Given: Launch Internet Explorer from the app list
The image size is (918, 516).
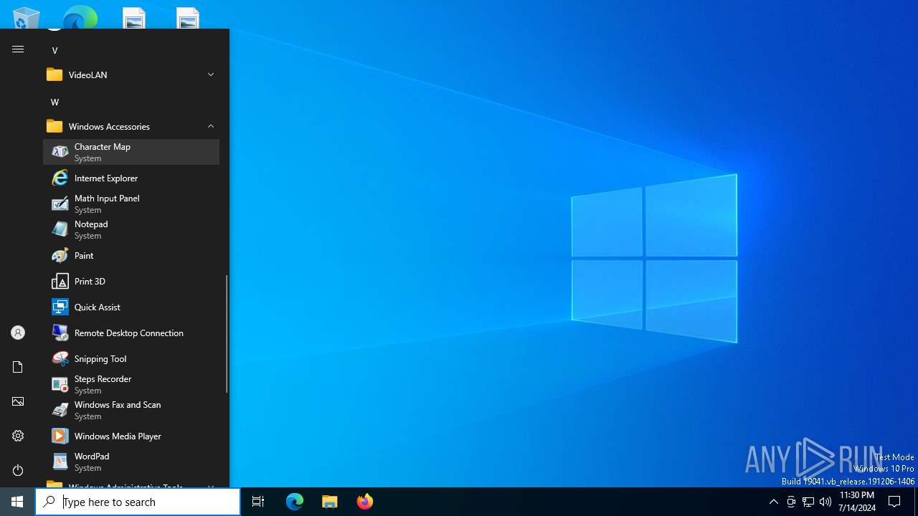Looking at the screenshot, I should pos(131,178).
